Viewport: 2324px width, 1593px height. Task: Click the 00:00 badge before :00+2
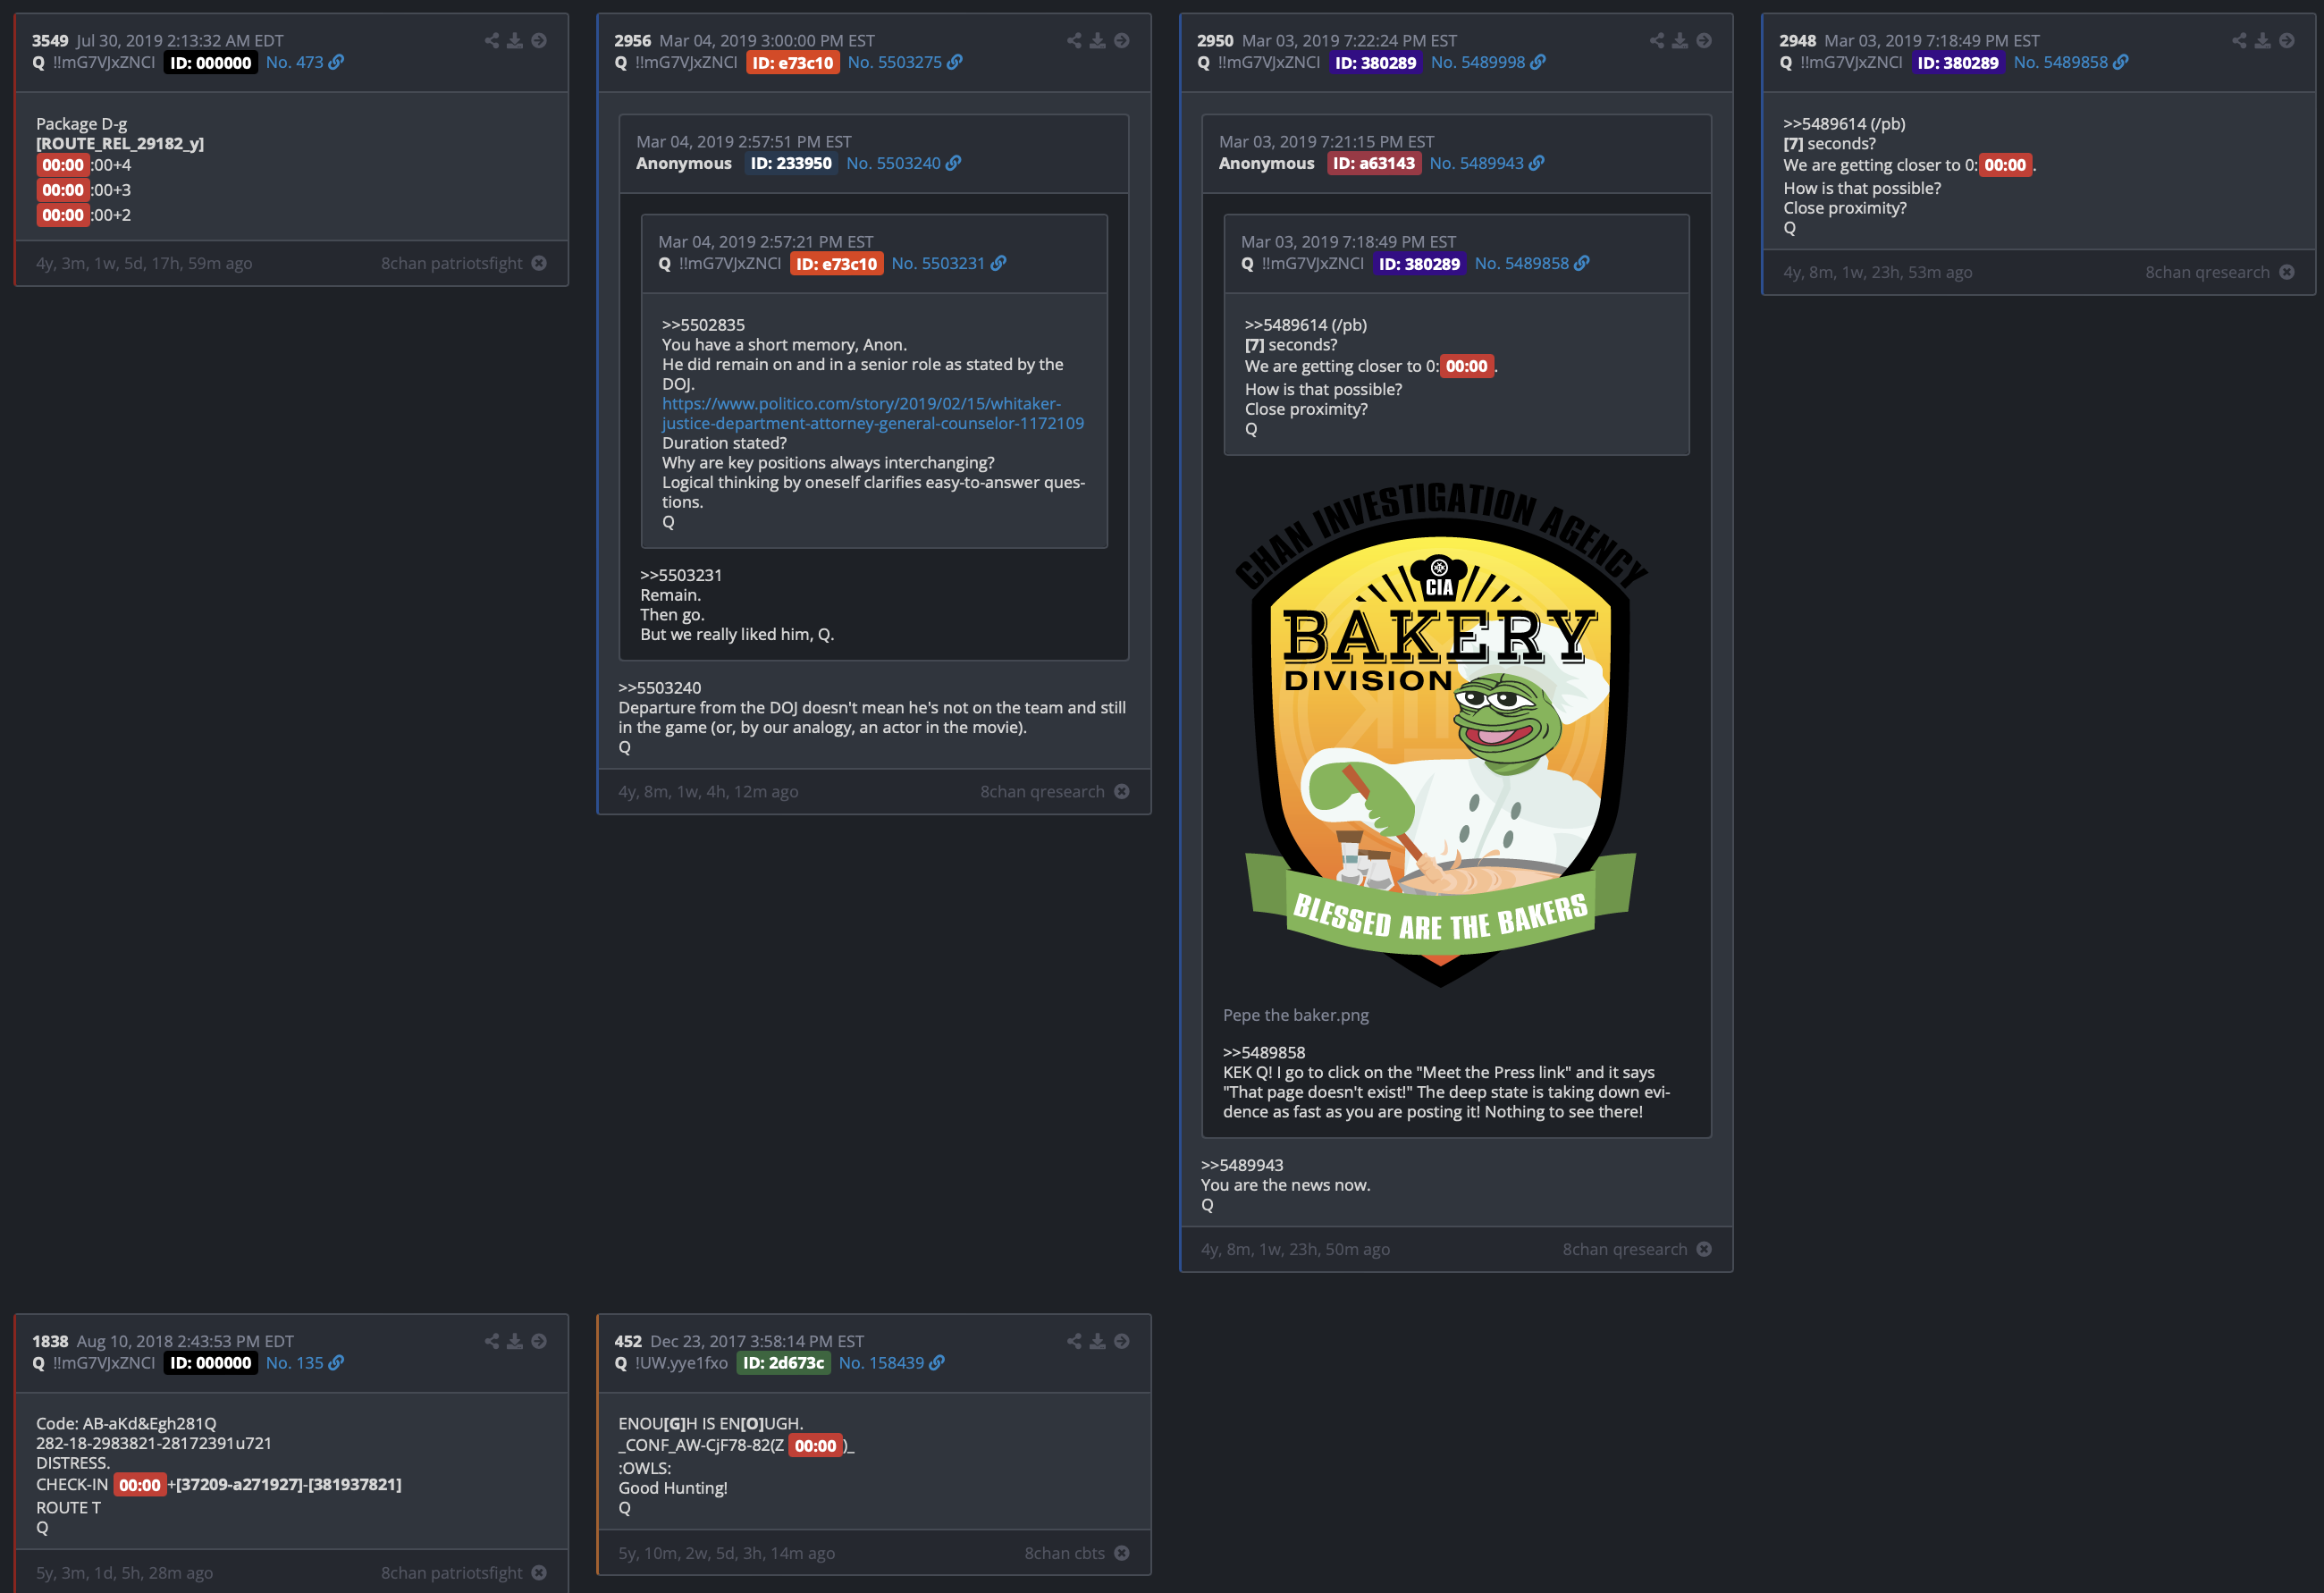[63, 215]
